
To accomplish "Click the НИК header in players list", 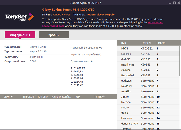I will 124,43.
